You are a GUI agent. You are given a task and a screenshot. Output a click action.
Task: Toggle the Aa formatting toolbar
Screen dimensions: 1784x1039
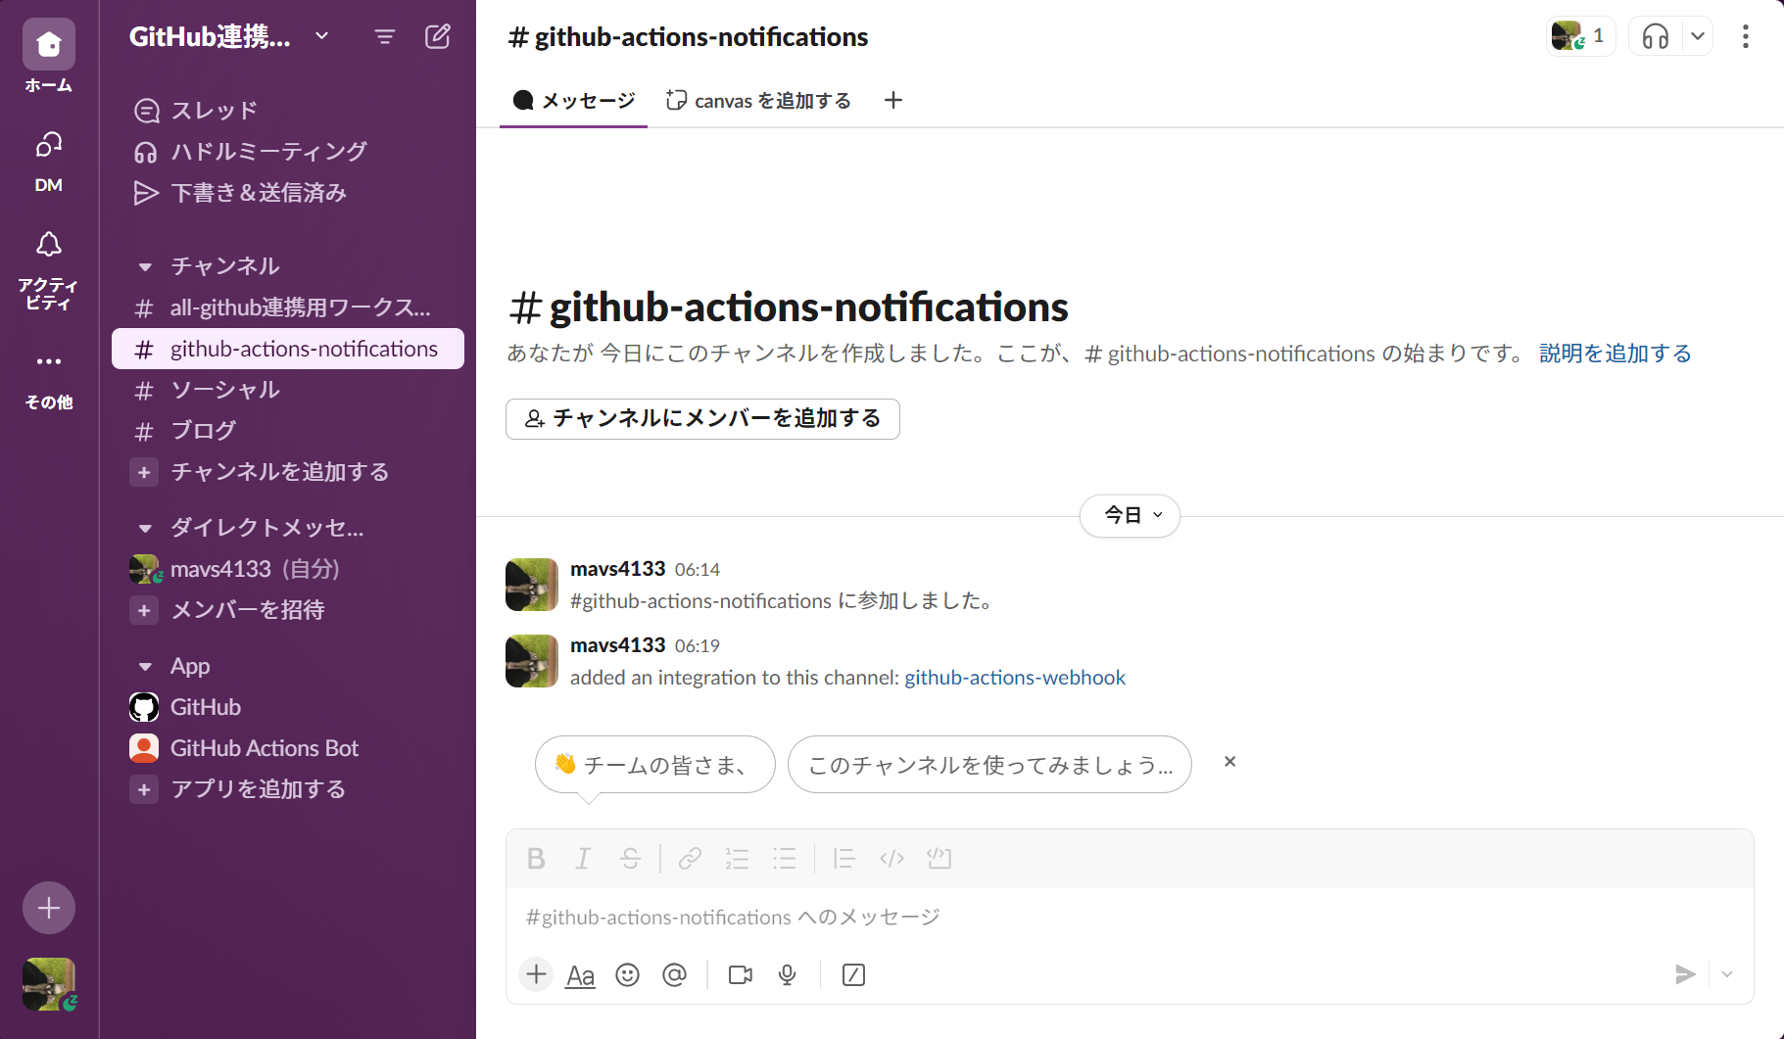click(x=581, y=975)
